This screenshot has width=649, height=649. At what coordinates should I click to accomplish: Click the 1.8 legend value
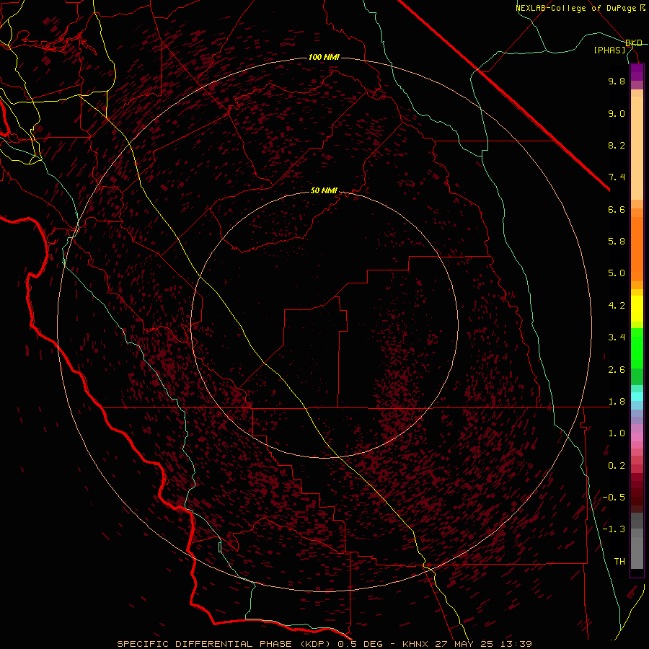tap(617, 402)
